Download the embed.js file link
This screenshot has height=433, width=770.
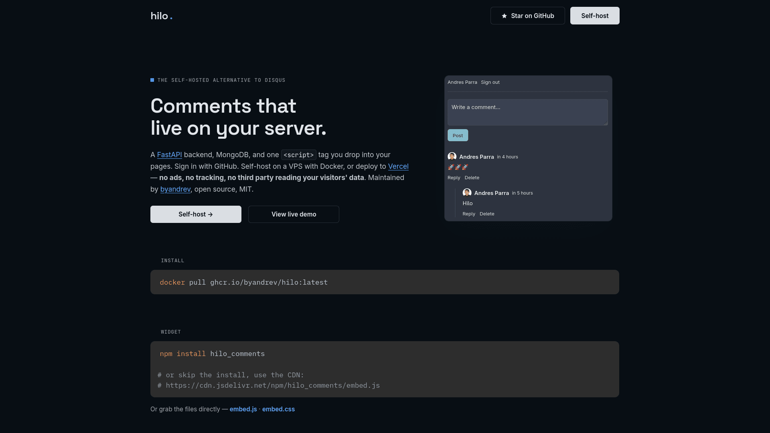click(243, 409)
